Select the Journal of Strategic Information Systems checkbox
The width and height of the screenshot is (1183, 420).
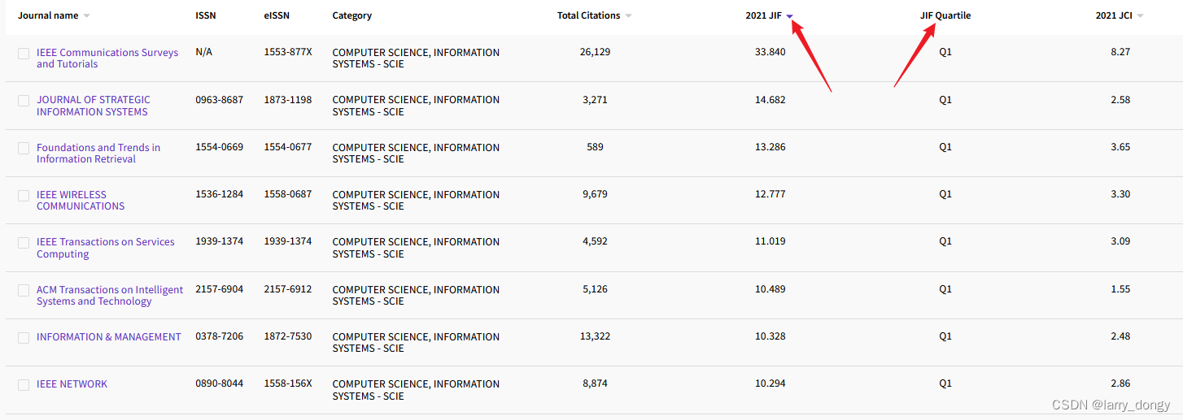pos(24,101)
